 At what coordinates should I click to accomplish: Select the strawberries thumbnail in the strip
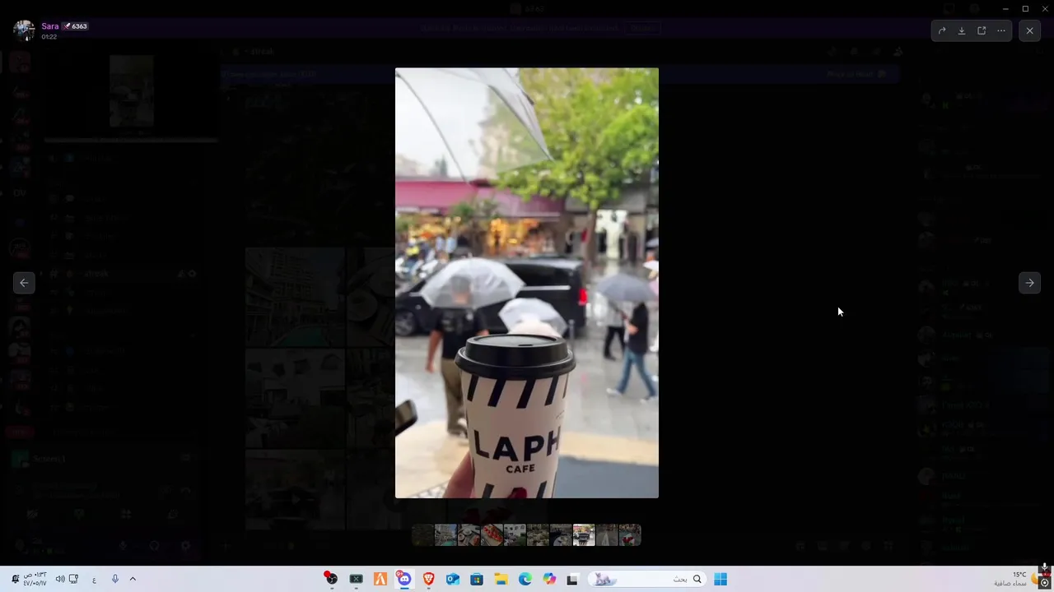click(492, 535)
